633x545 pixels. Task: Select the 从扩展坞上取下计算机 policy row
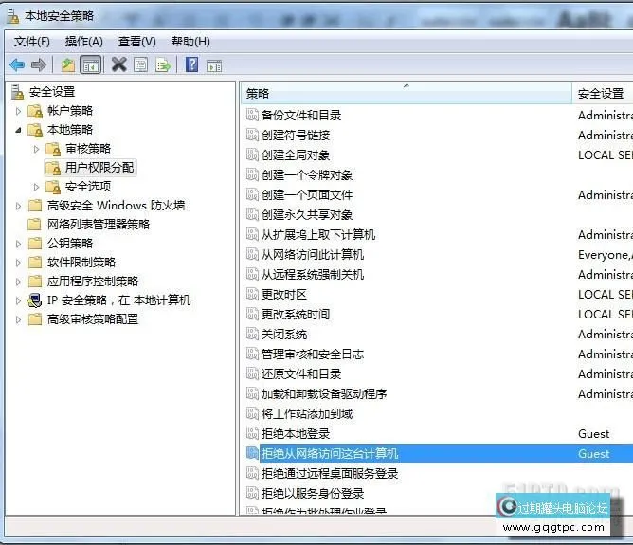pos(437,234)
